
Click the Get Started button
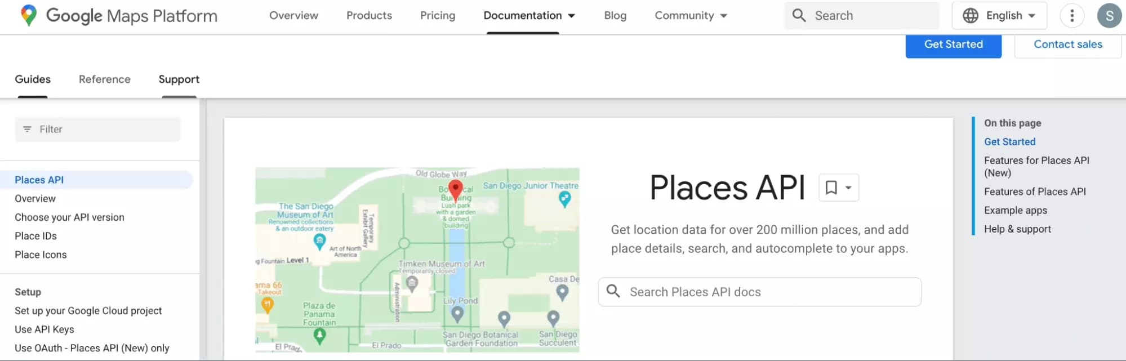pyautogui.click(x=954, y=45)
